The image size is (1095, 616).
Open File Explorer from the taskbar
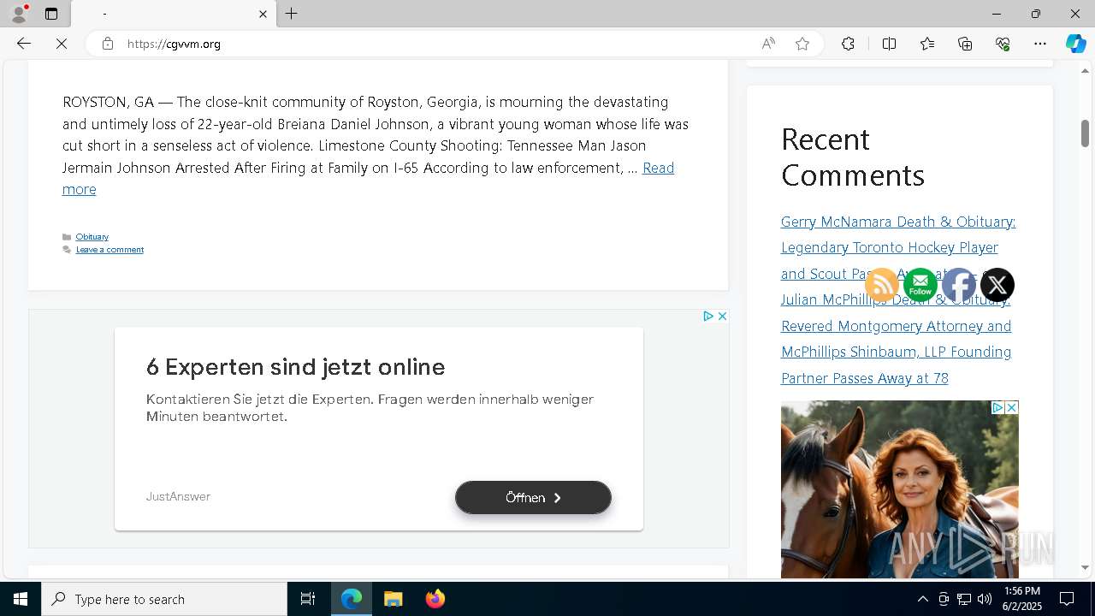click(394, 599)
